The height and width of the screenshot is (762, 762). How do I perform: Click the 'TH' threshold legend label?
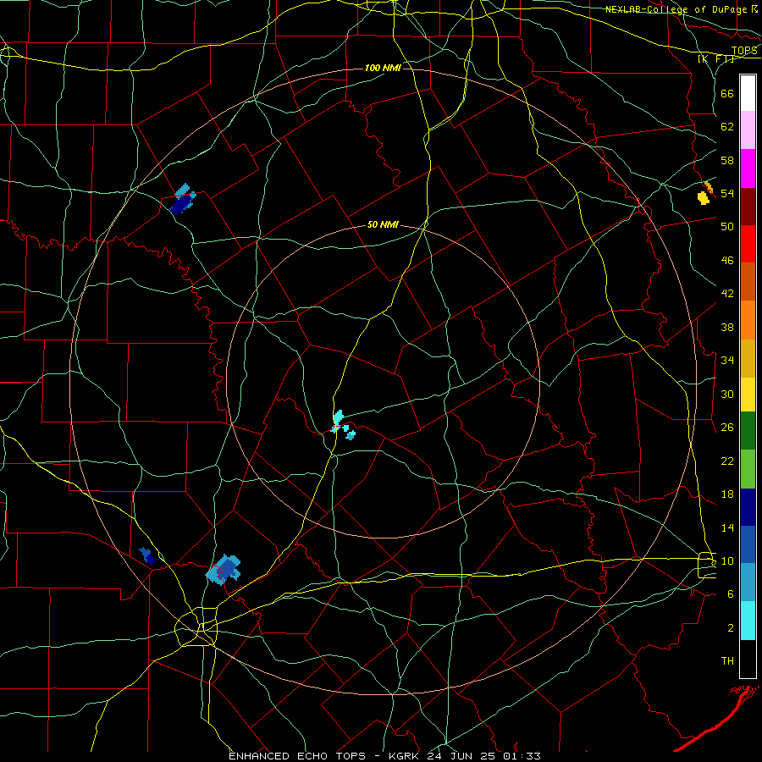[x=727, y=661]
